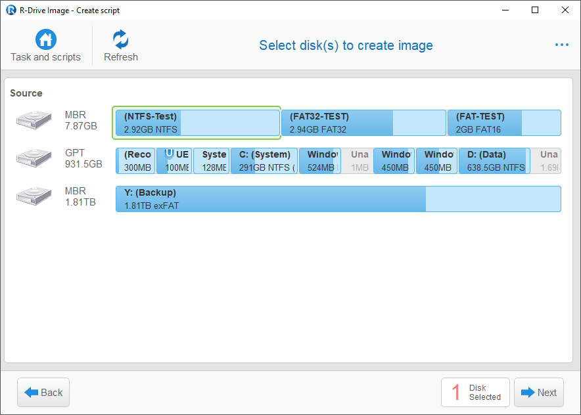The image size is (581, 415).
Task: Open the 1 Disk Selected indicator
Action: coord(475,393)
